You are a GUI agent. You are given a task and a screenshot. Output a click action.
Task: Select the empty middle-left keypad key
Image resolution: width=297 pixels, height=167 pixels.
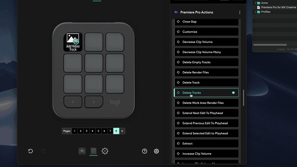pyautogui.click(x=73, y=63)
